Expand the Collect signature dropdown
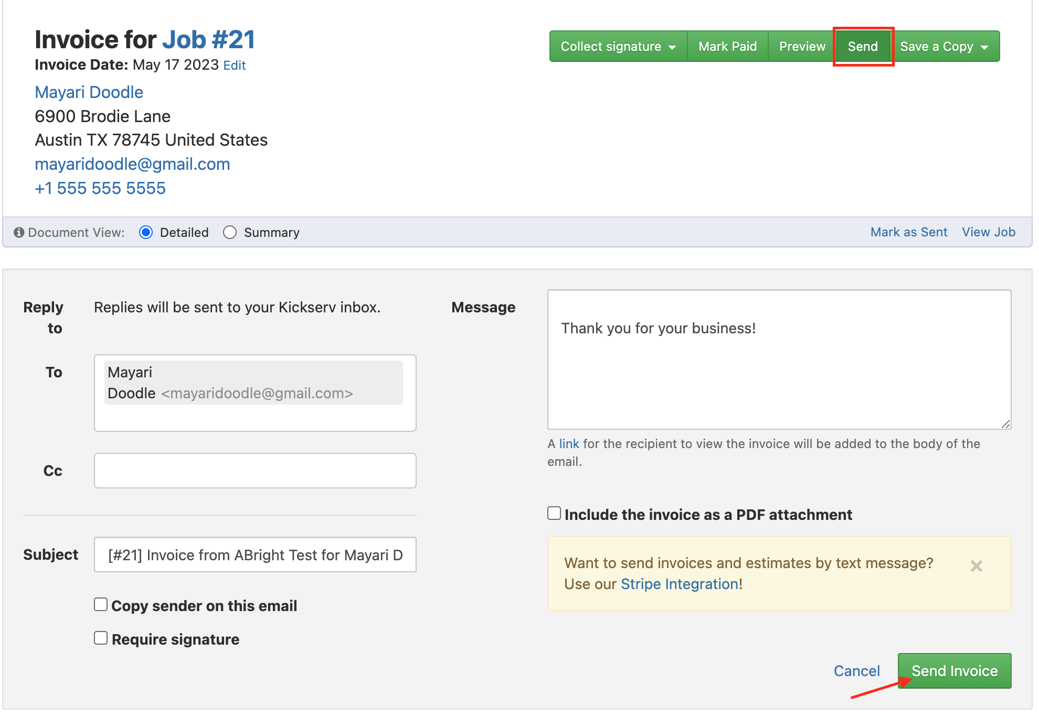This screenshot has width=1039, height=718. [x=618, y=47]
